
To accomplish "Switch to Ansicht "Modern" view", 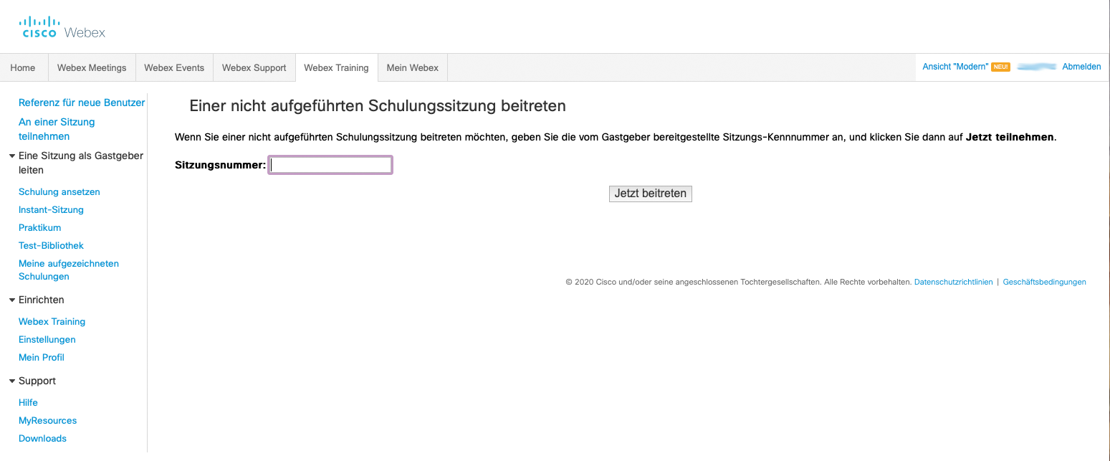I will click(x=955, y=67).
